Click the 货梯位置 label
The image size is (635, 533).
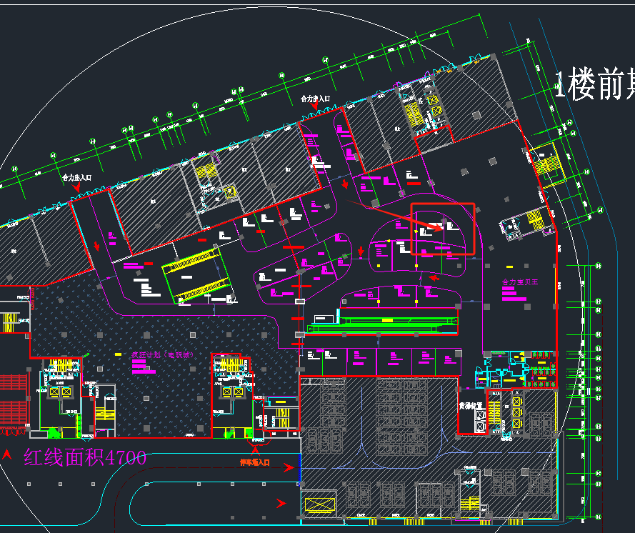471,405
